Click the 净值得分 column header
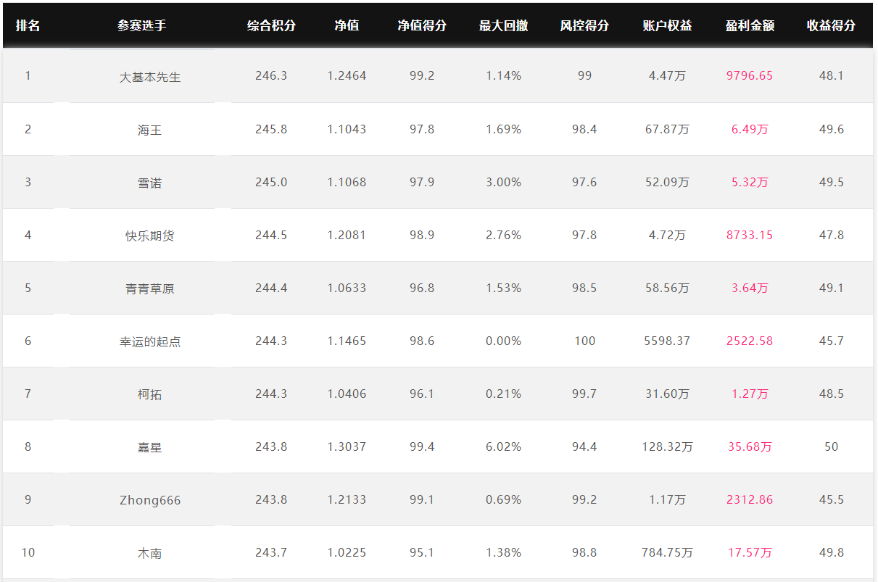Image resolution: width=878 pixels, height=582 pixels. [422, 25]
